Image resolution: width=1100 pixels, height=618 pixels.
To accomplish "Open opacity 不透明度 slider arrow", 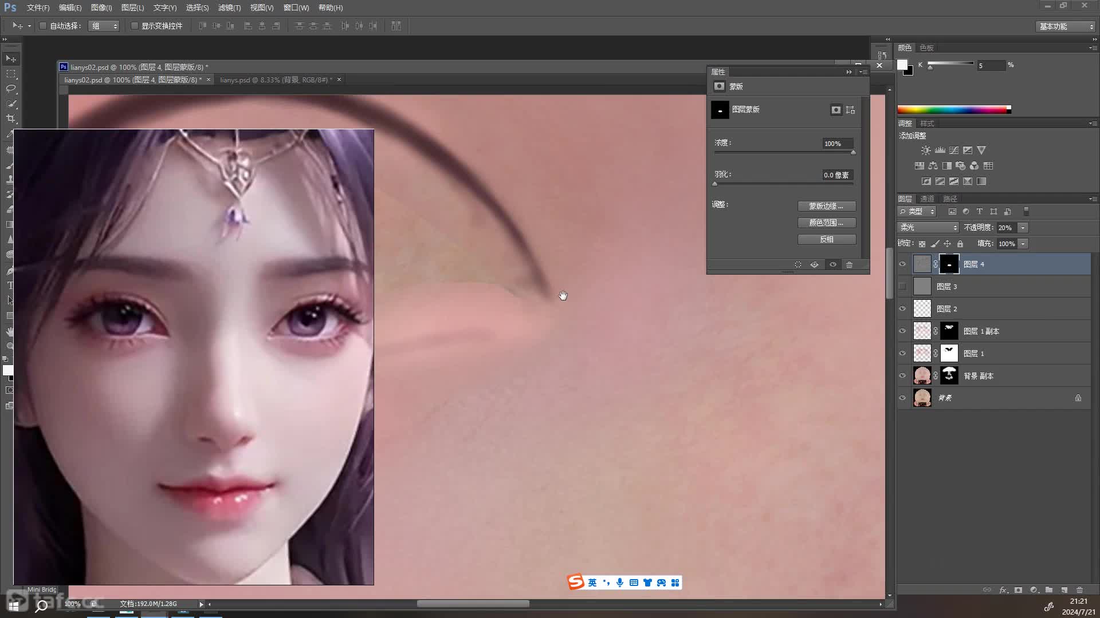I will [1023, 228].
